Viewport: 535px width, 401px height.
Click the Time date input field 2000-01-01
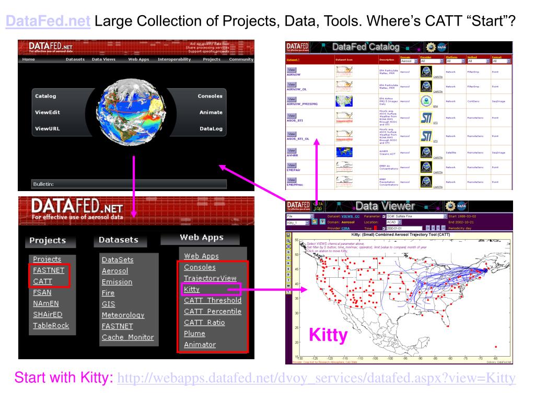[404, 229]
